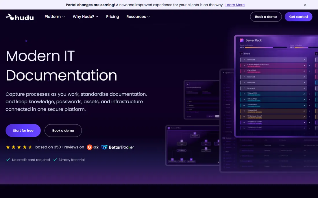Click the 'No credit card required' text
This screenshot has height=198, width=318.
31,160
